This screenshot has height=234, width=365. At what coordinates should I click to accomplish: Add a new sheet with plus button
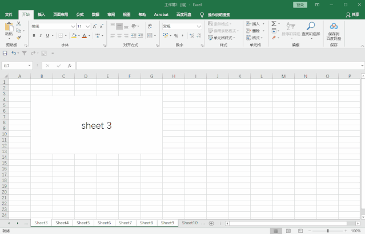click(x=211, y=223)
